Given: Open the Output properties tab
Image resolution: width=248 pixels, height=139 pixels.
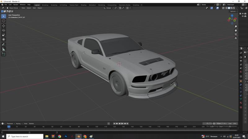Looking at the screenshot, I should tap(241, 61).
